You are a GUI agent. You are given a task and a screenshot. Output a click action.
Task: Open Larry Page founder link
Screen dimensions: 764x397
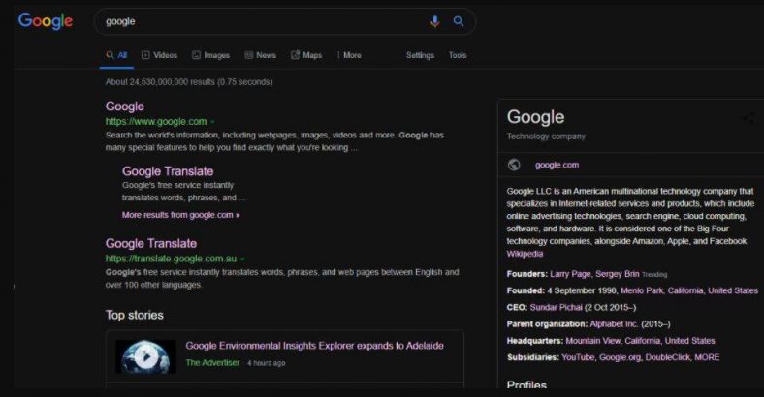(570, 274)
